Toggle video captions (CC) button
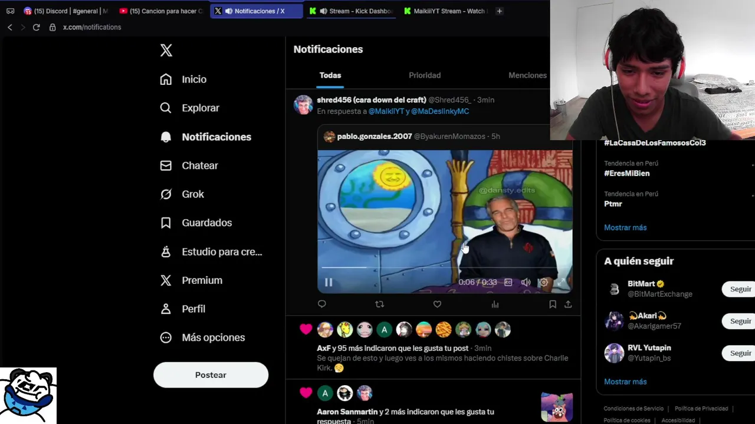 coord(508,283)
